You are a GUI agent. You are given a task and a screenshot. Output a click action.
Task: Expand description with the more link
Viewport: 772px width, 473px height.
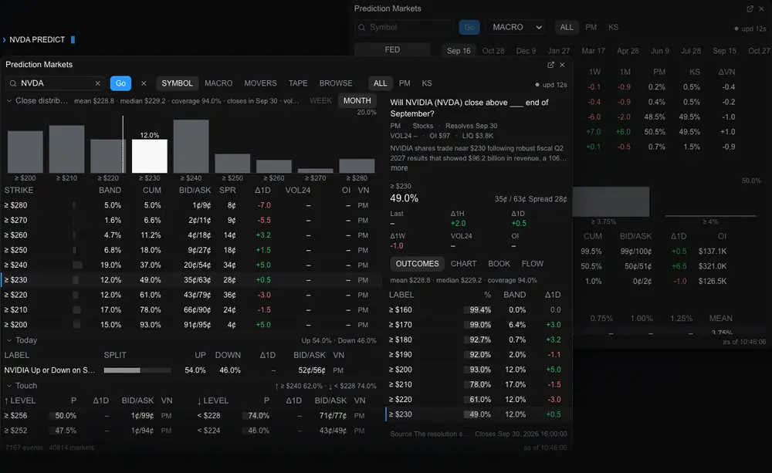399,168
